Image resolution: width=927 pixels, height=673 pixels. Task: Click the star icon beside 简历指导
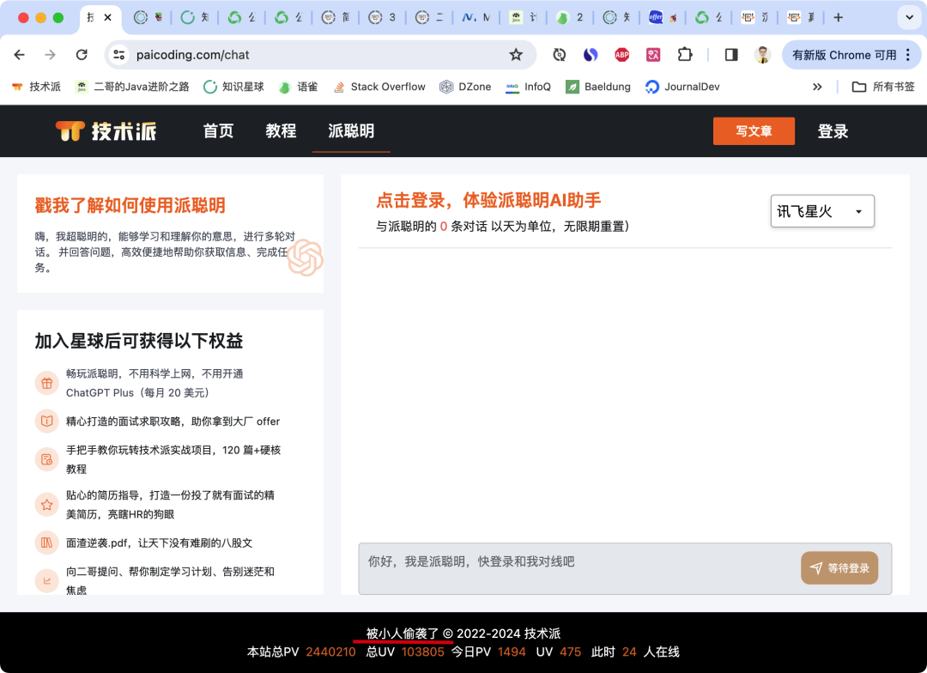pos(46,505)
